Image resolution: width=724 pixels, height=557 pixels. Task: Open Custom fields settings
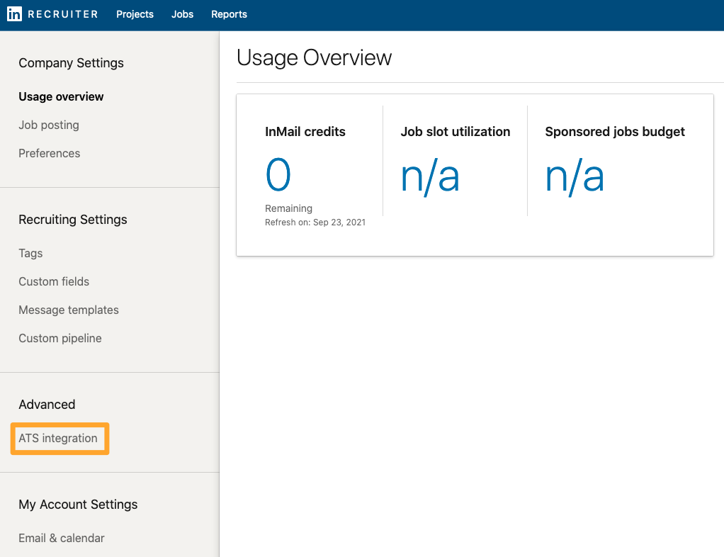(x=54, y=282)
